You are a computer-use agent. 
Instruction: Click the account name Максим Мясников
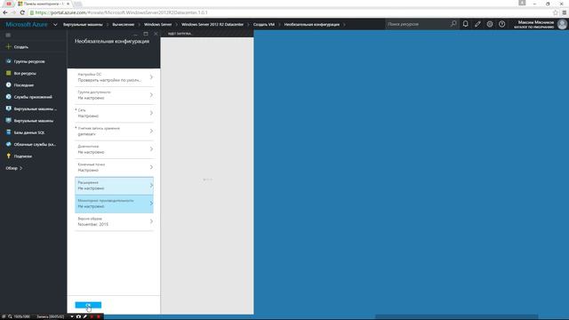pos(536,22)
